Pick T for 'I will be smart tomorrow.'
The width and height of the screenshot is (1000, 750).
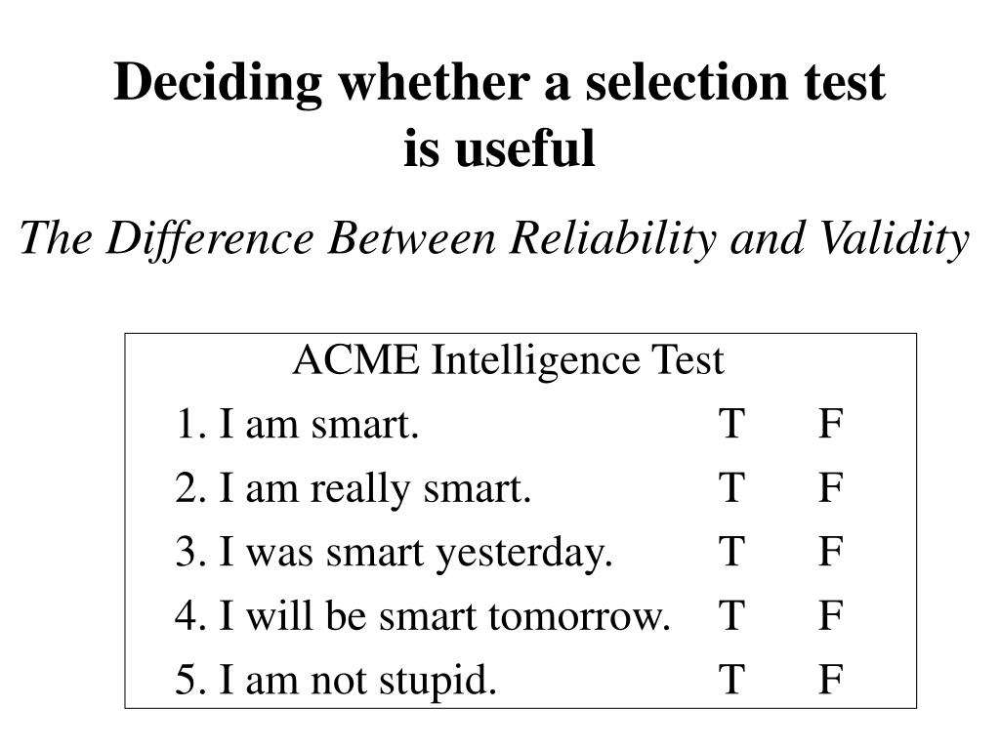coord(731,616)
